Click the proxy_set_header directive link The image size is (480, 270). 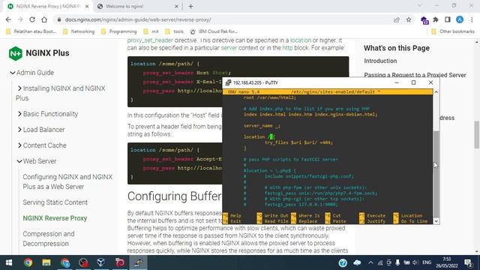pos(150,40)
